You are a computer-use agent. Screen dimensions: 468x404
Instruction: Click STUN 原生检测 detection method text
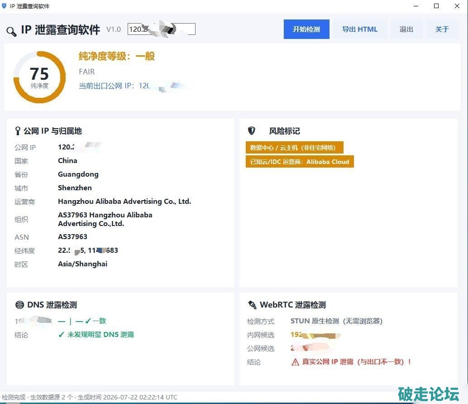(x=336, y=321)
